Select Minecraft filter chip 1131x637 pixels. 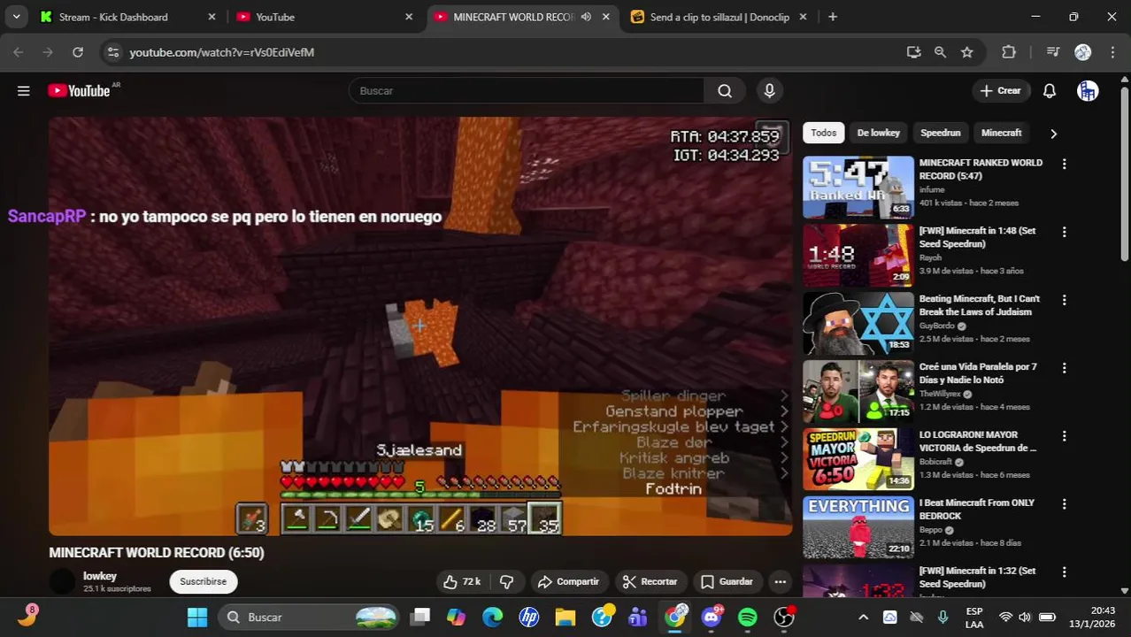1001,133
